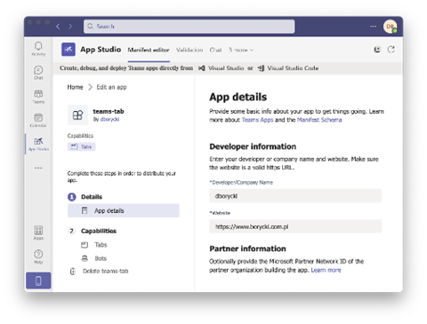Click the teams-tab app icon thumbnail
427x324 pixels.
[77, 115]
